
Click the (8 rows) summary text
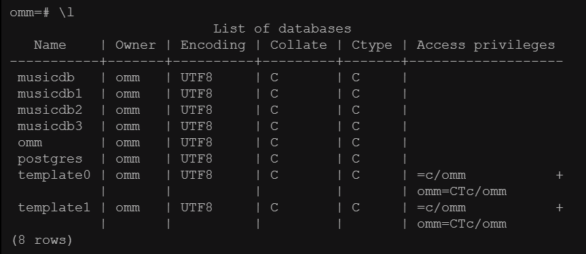[x=42, y=240]
